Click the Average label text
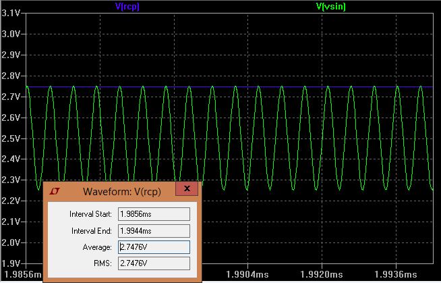441x283 pixels. pyautogui.click(x=97, y=247)
